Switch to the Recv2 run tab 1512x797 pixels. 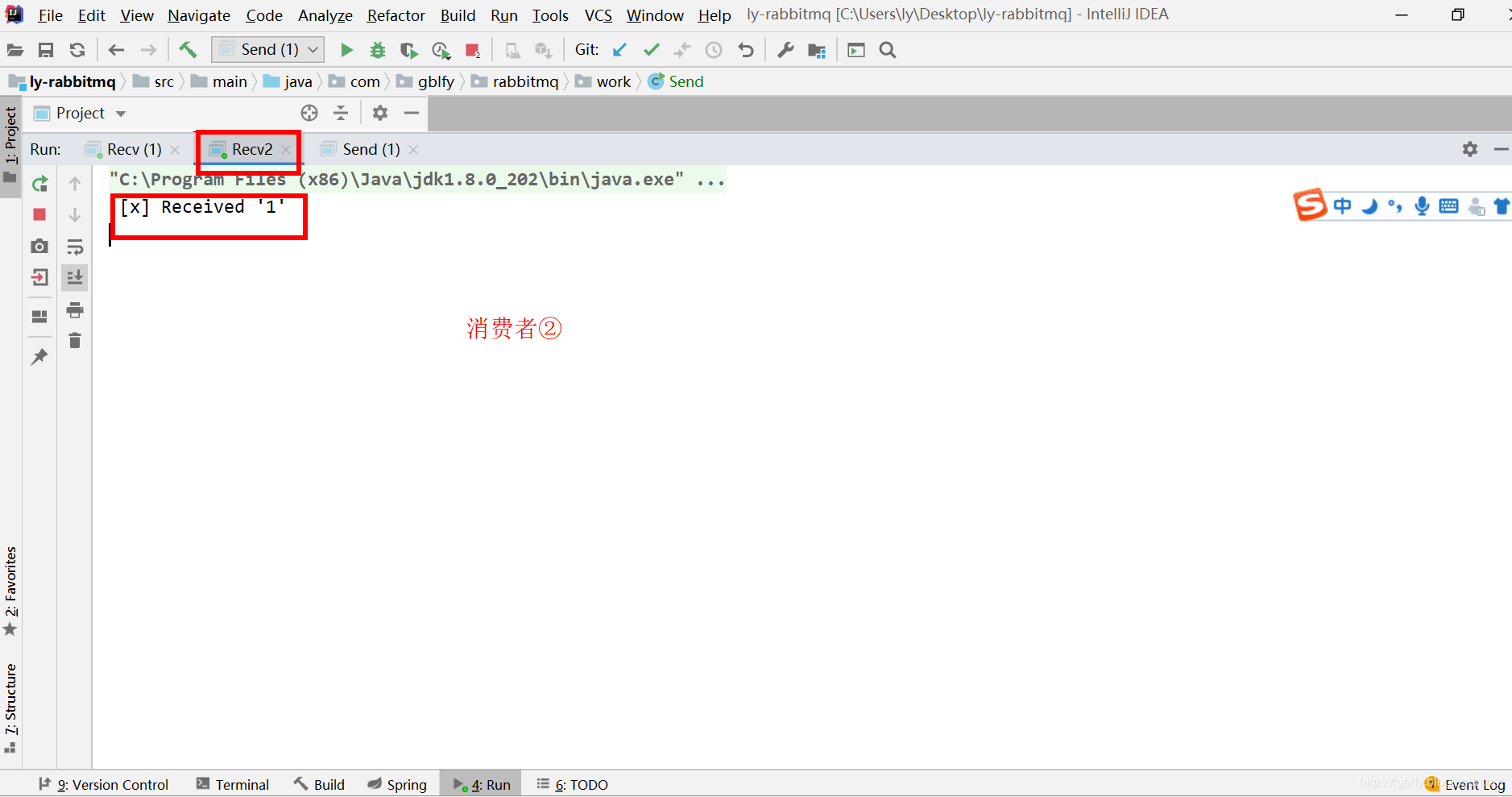[252, 149]
